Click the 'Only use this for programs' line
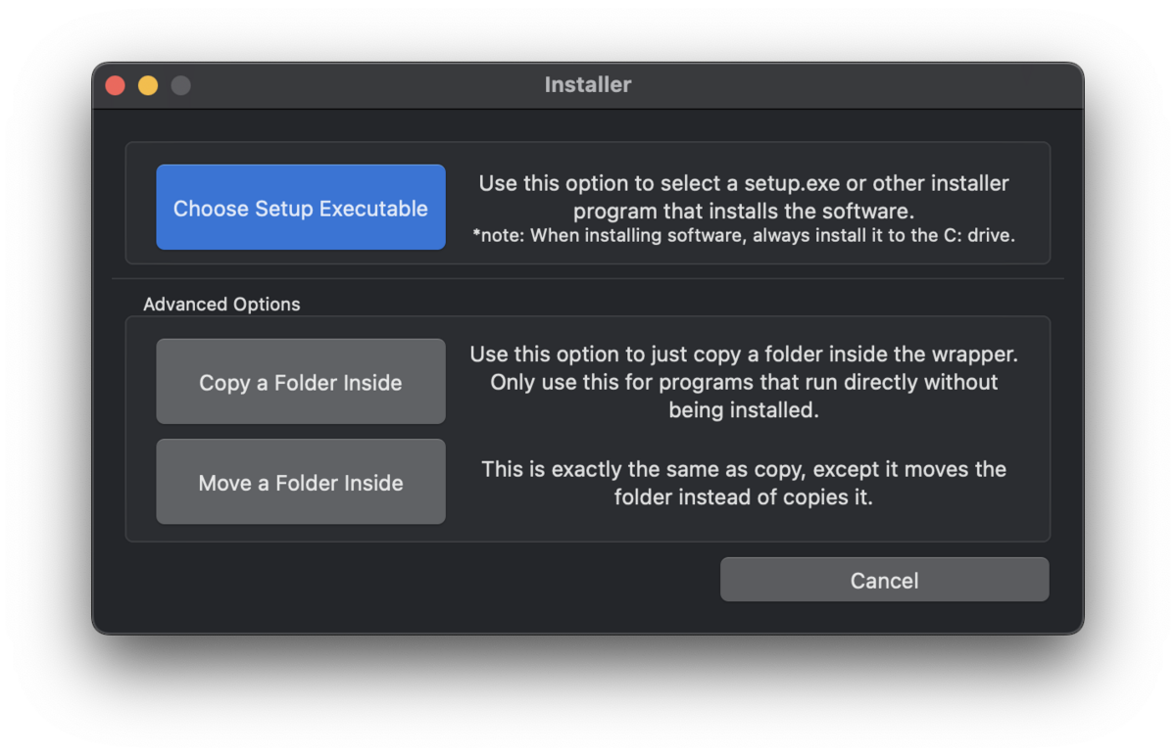1176x756 pixels. point(743,382)
